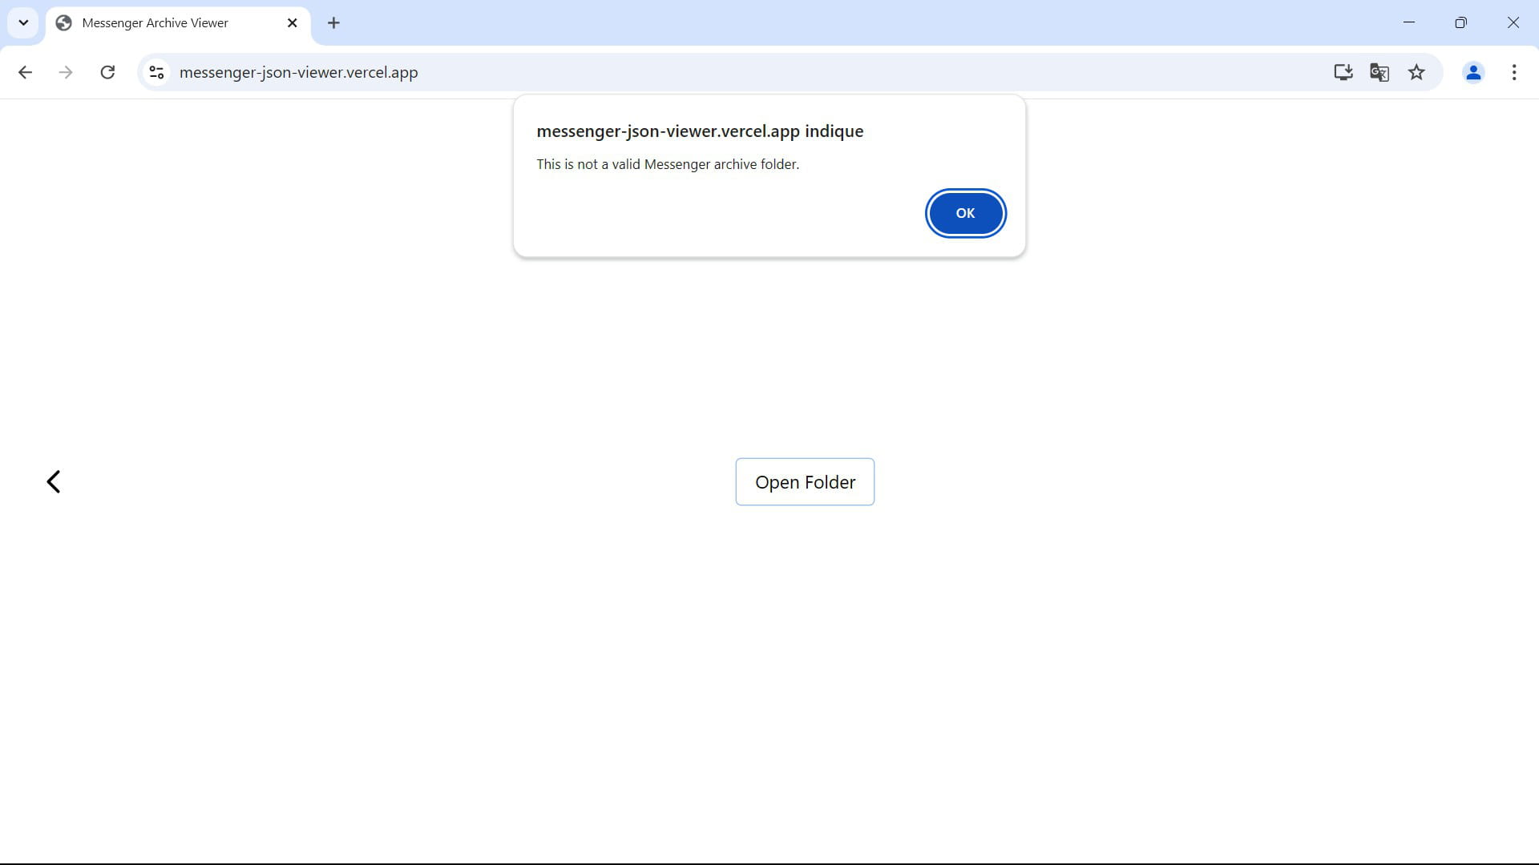This screenshot has height=865, width=1539.
Task: Expand the tab search dropdown
Action: [x=23, y=23]
